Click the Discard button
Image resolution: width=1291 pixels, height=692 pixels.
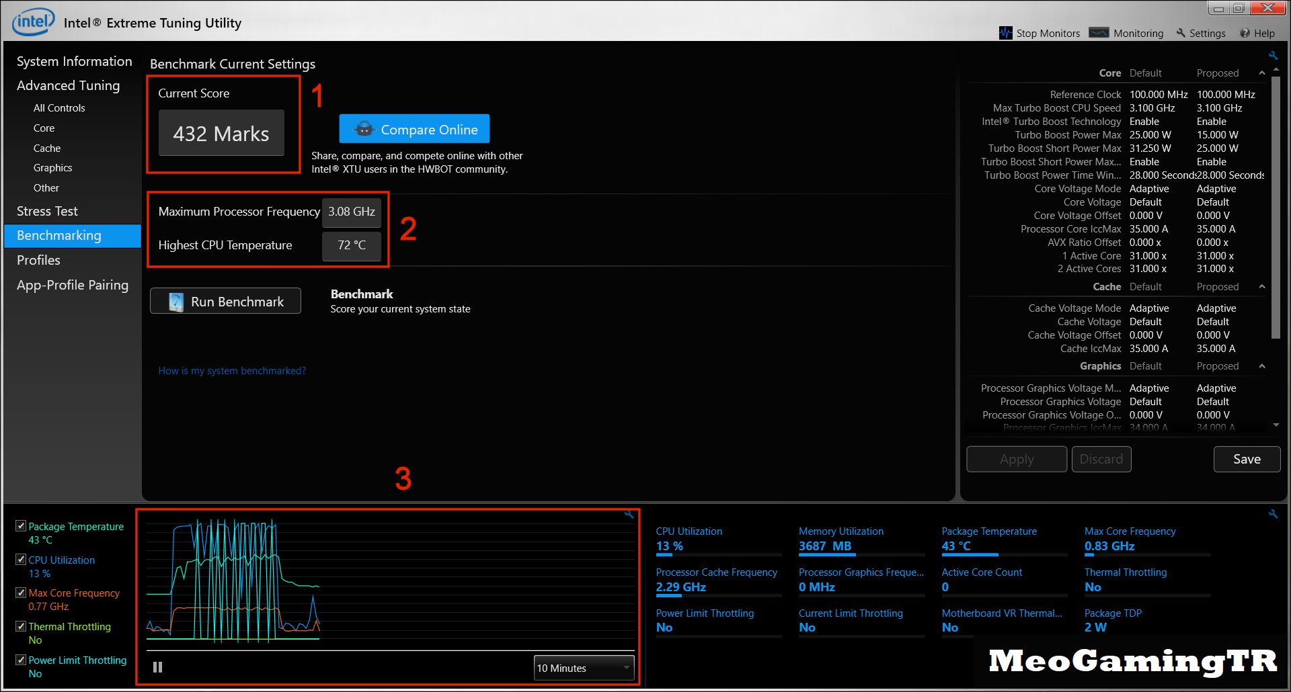click(x=1101, y=459)
